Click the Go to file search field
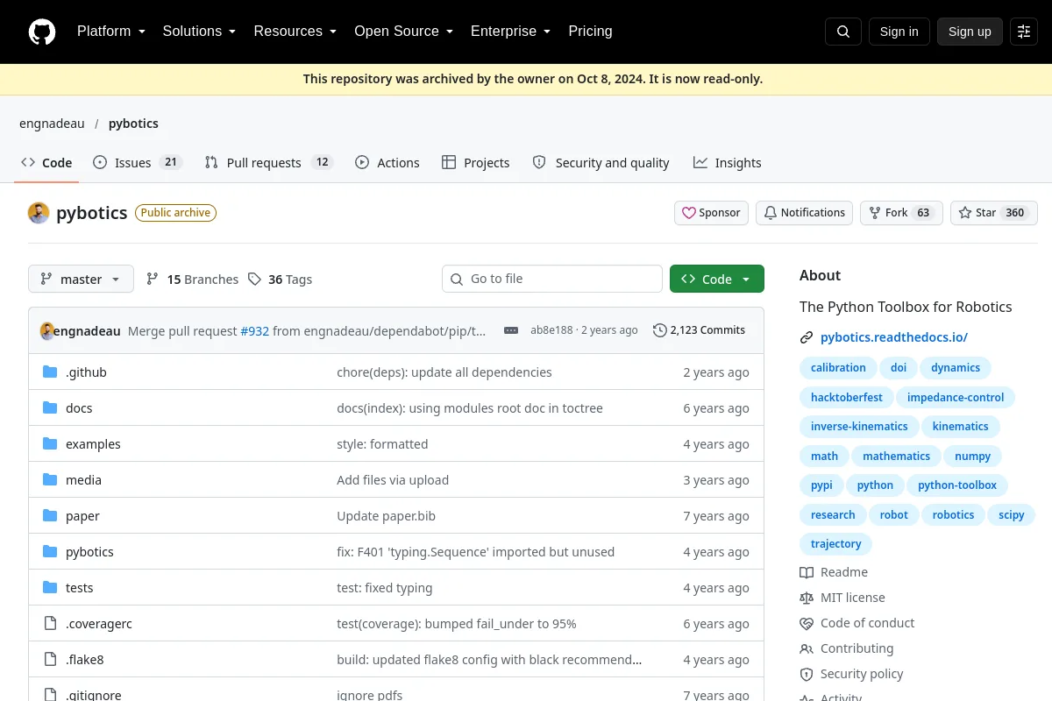This screenshot has height=701, width=1052. [x=552, y=279]
